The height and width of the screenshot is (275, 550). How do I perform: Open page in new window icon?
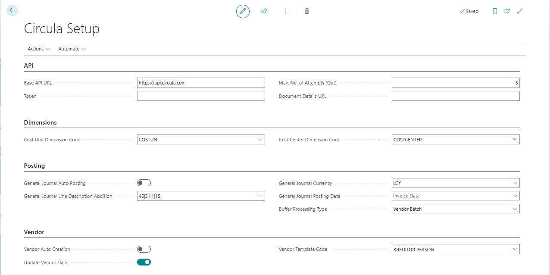tap(507, 11)
